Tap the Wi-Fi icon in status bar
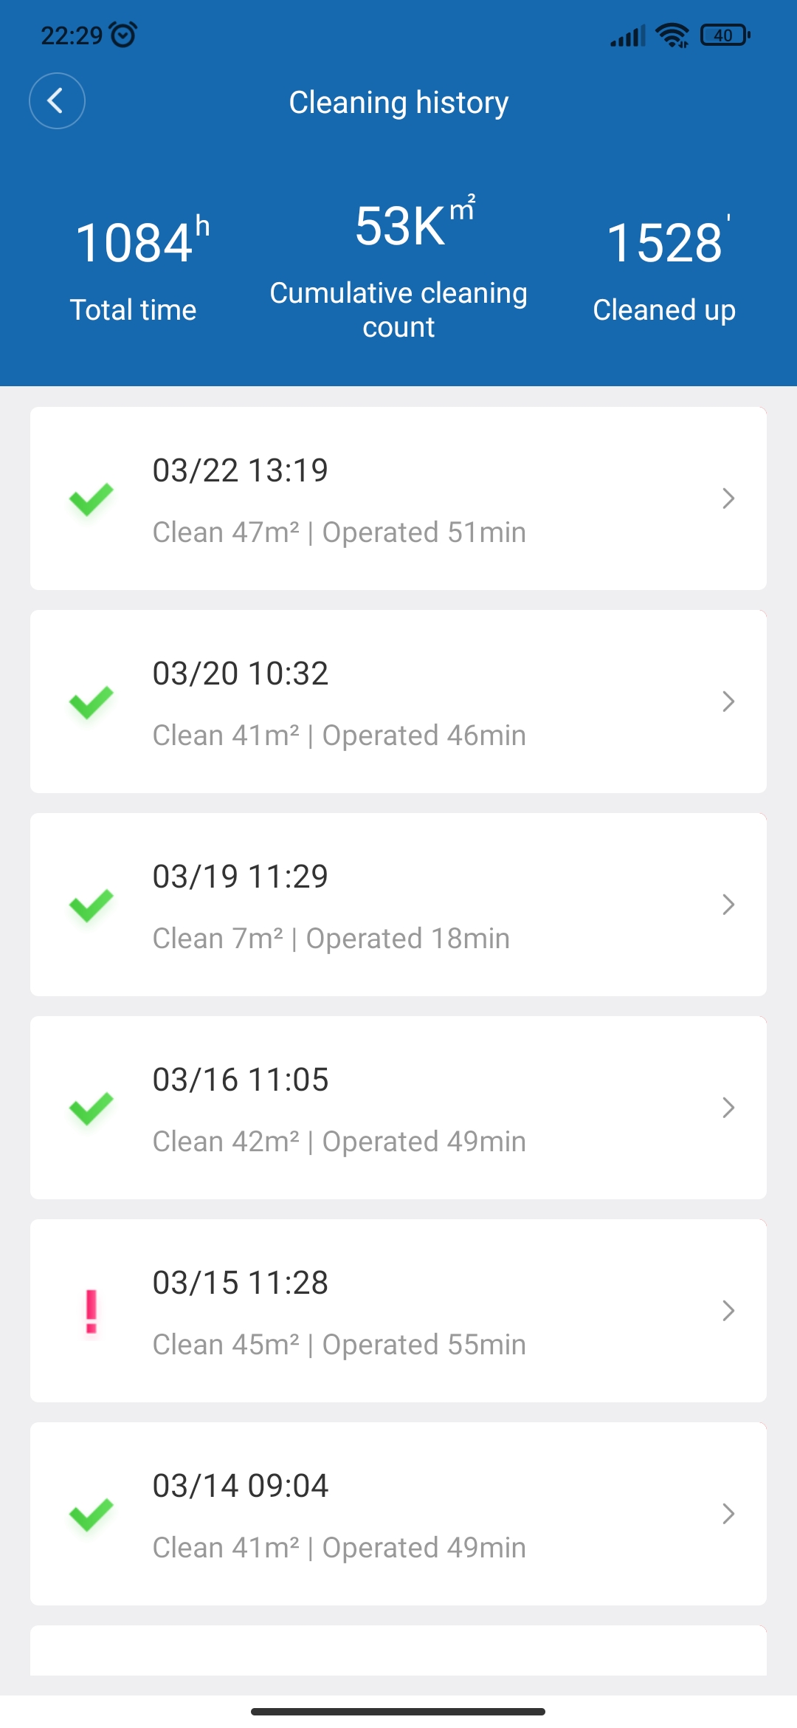This screenshot has width=797, height=1728. [x=672, y=35]
